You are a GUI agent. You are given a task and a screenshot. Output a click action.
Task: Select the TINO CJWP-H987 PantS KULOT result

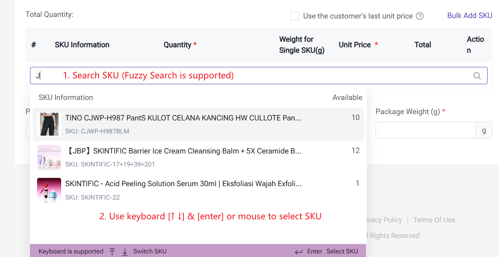coord(183,118)
